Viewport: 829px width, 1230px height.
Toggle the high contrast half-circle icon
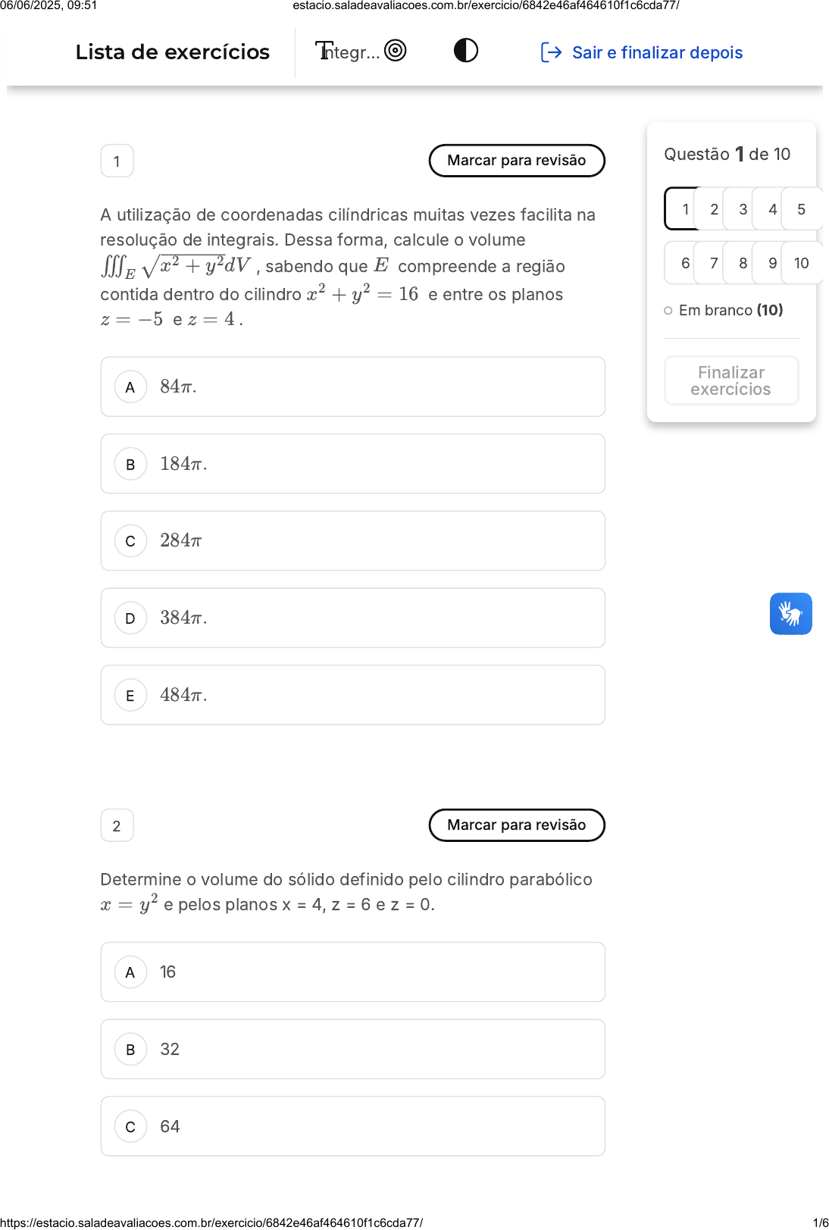pos(465,51)
